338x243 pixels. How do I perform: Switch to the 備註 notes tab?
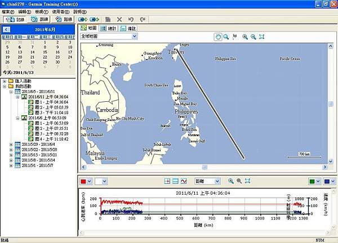tap(128, 28)
